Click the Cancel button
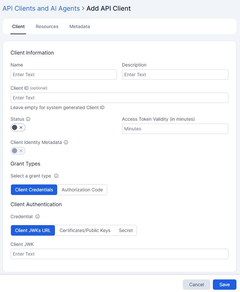Viewport: 240px width, 292px height. 196,284
